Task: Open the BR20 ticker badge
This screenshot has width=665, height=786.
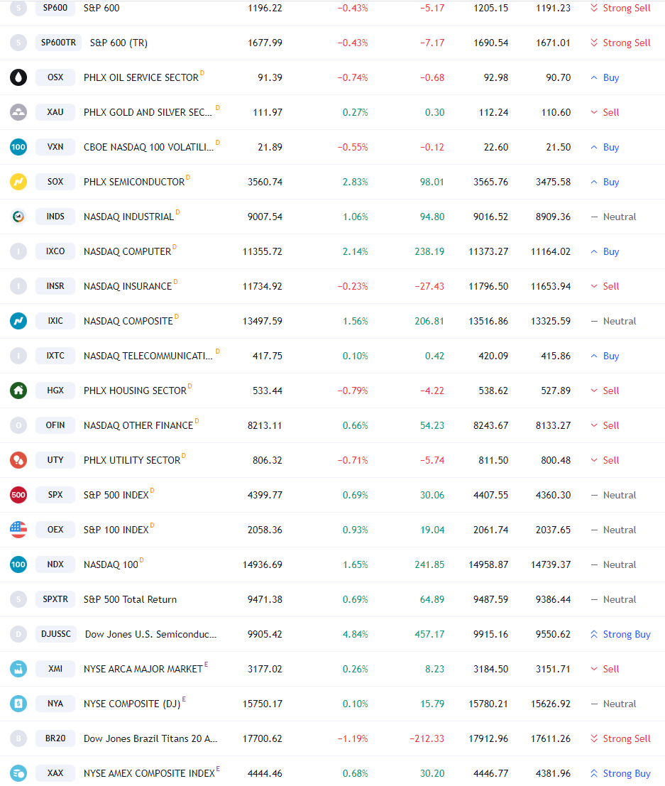Action: pos(55,738)
